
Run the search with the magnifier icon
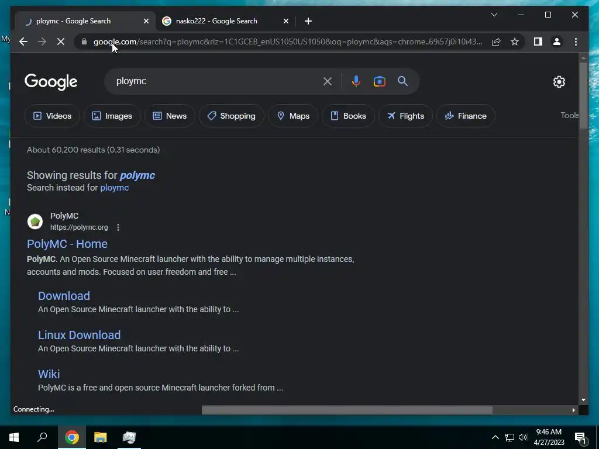coord(402,81)
